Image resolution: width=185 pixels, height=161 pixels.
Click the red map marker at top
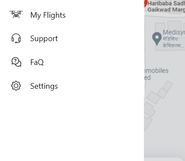coord(146,3)
